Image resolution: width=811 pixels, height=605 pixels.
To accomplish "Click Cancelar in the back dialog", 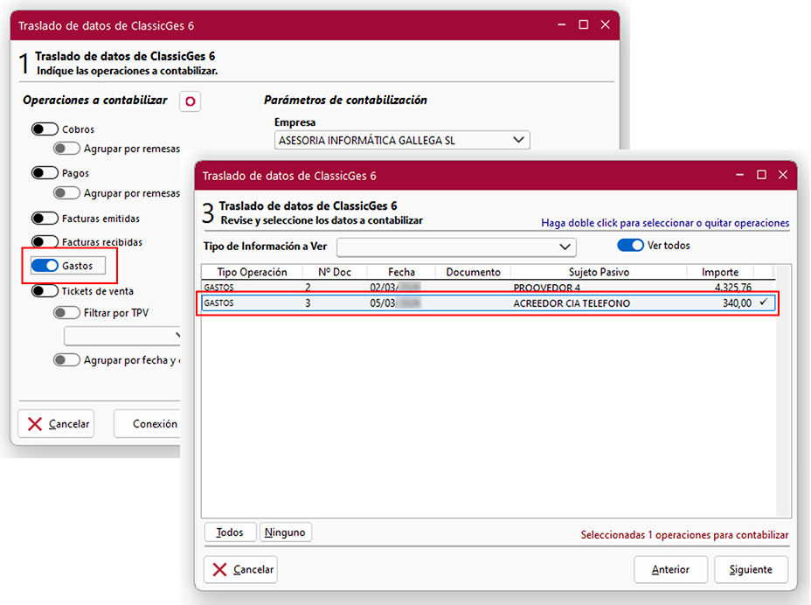I will point(57,424).
